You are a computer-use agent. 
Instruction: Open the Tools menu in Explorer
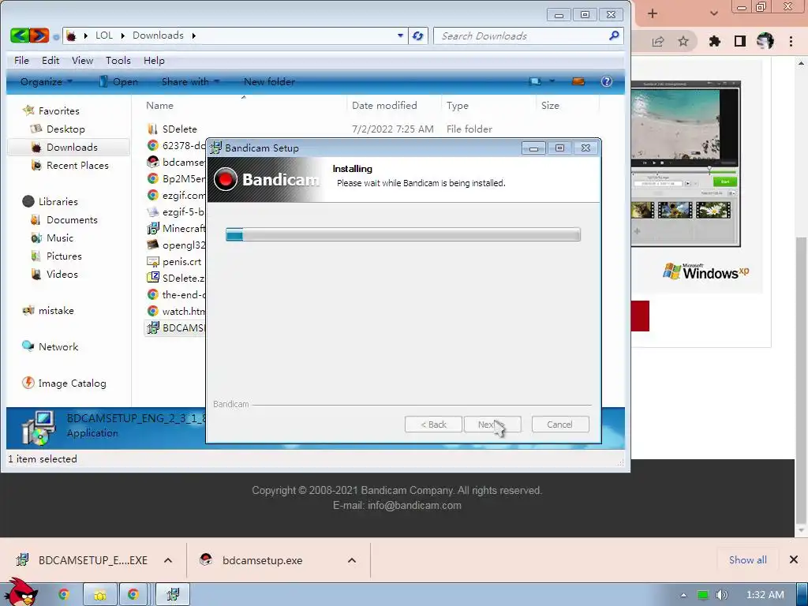[x=118, y=60]
